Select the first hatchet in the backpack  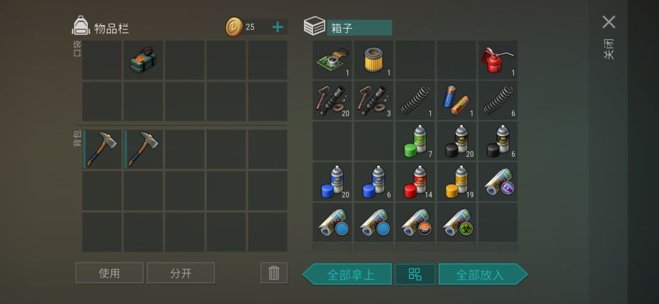pos(102,149)
